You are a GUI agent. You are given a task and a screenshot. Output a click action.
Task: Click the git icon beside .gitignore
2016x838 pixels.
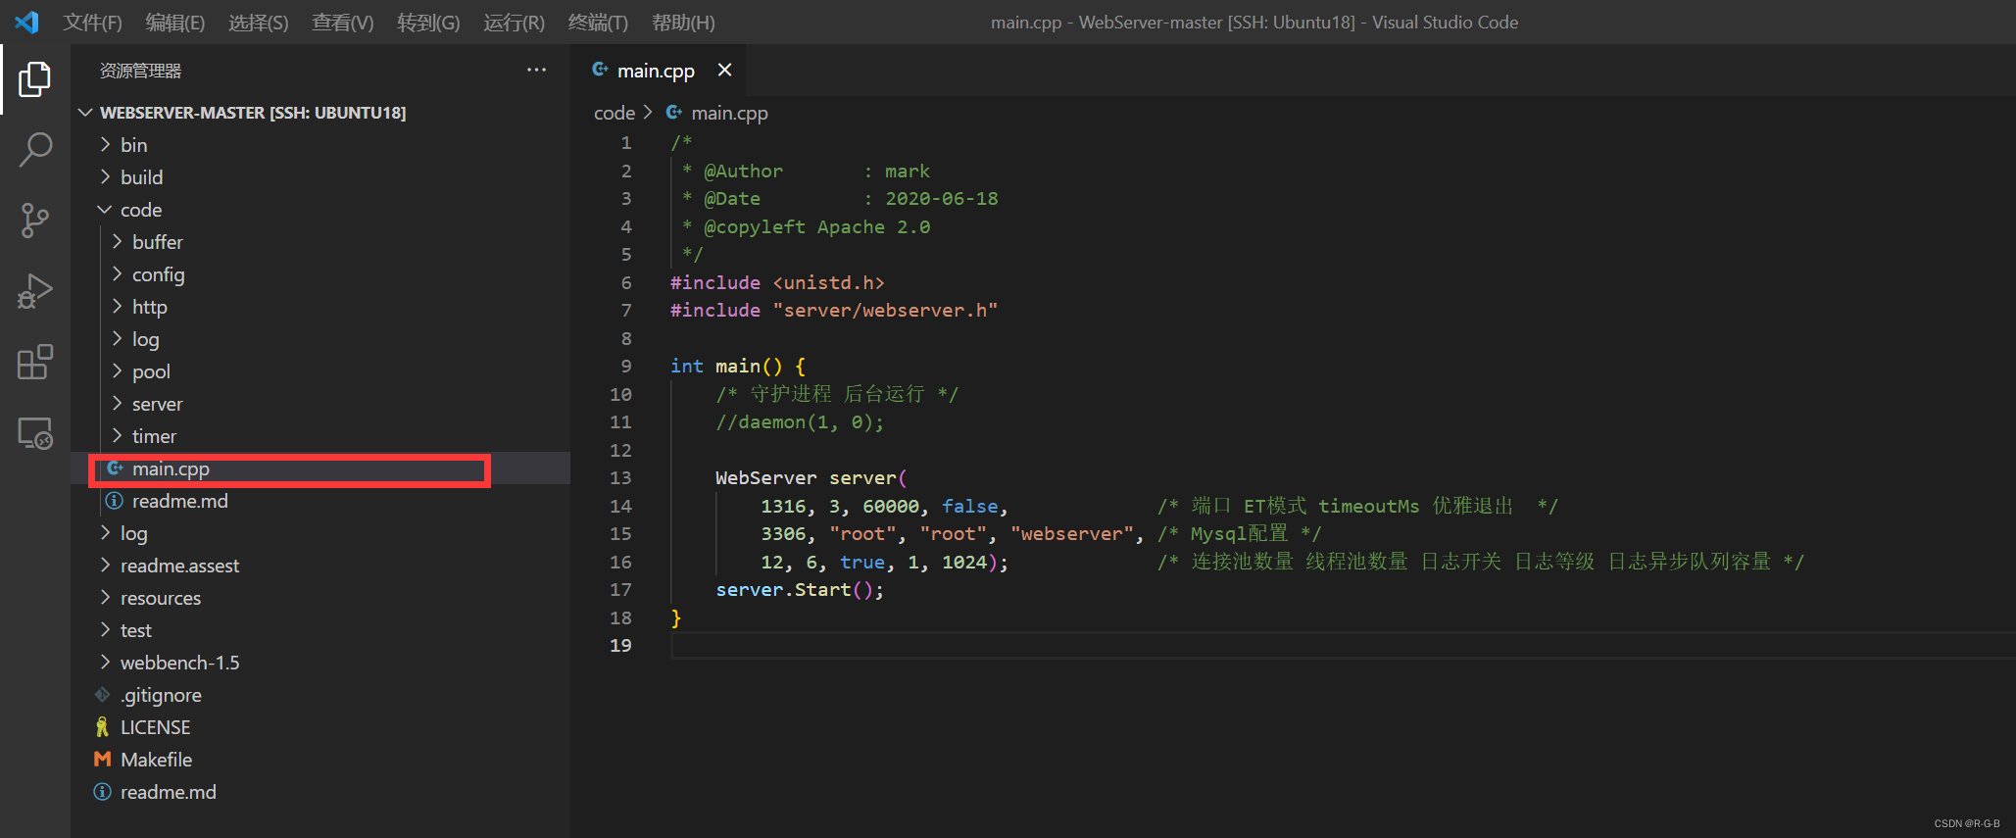tap(102, 695)
